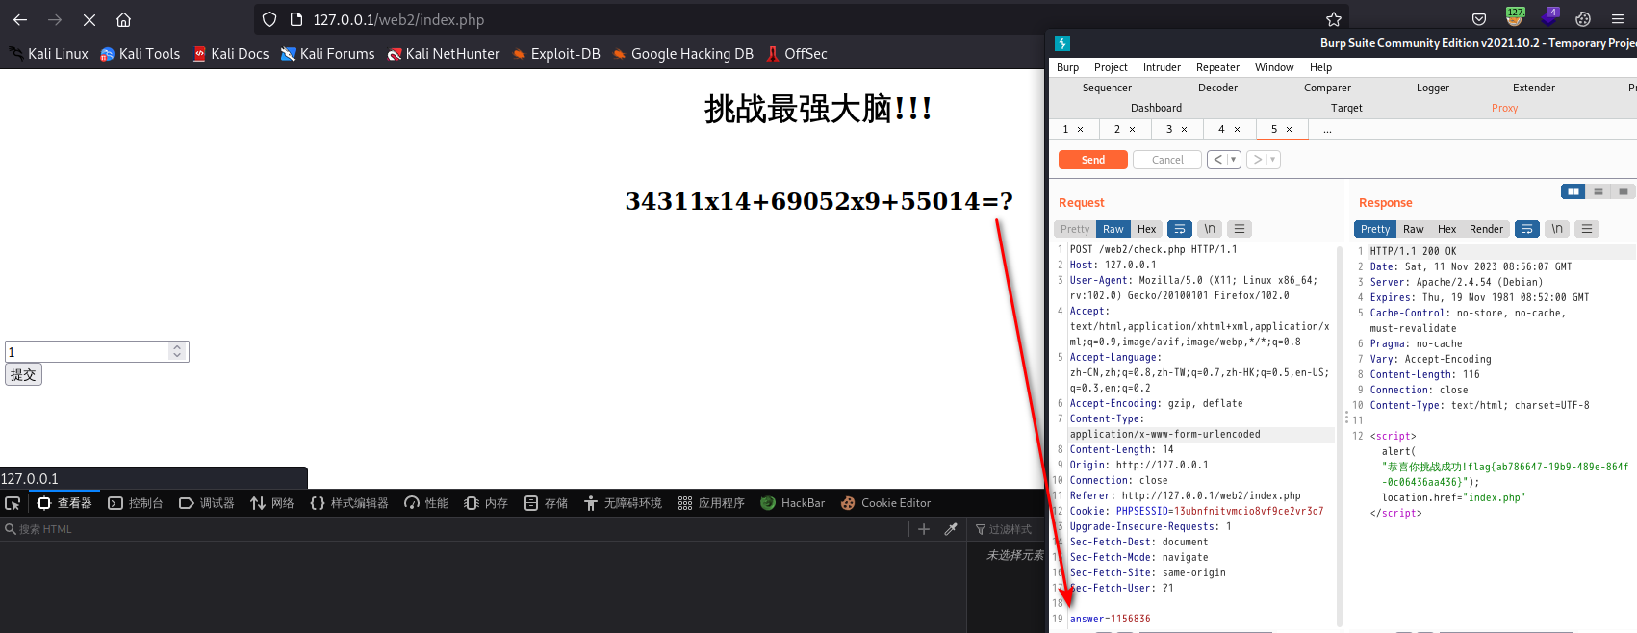
Task: Open the Project menu
Action: pos(1111,67)
